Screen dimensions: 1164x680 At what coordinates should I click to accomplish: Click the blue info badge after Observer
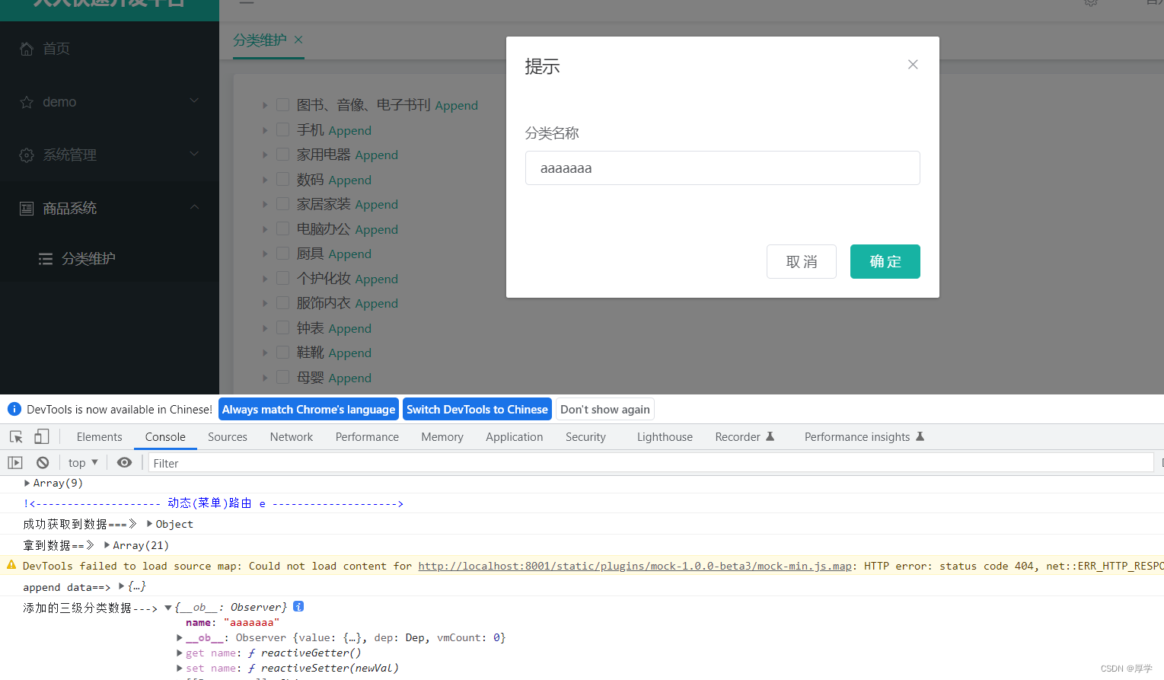pyautogui.click(x=298, y=606)
